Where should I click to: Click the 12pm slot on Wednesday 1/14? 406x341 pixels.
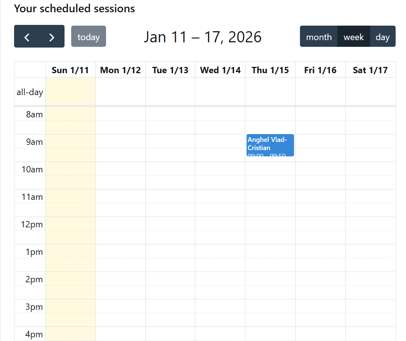220,224
